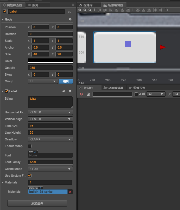Click the blue gizmo move square
Viewport: 180px width, 210px height.
(128, 44)
